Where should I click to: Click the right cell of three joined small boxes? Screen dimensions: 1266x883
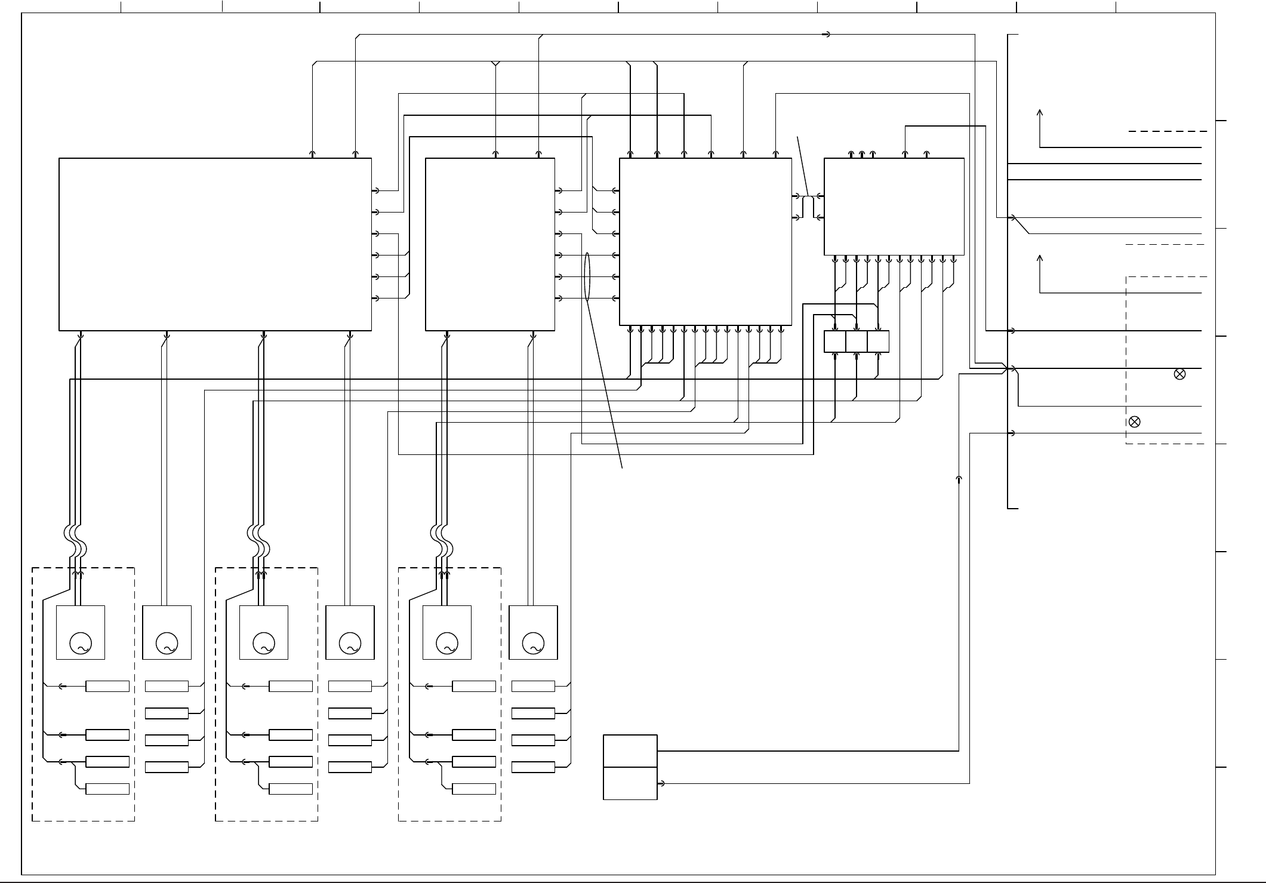(878, 341)
